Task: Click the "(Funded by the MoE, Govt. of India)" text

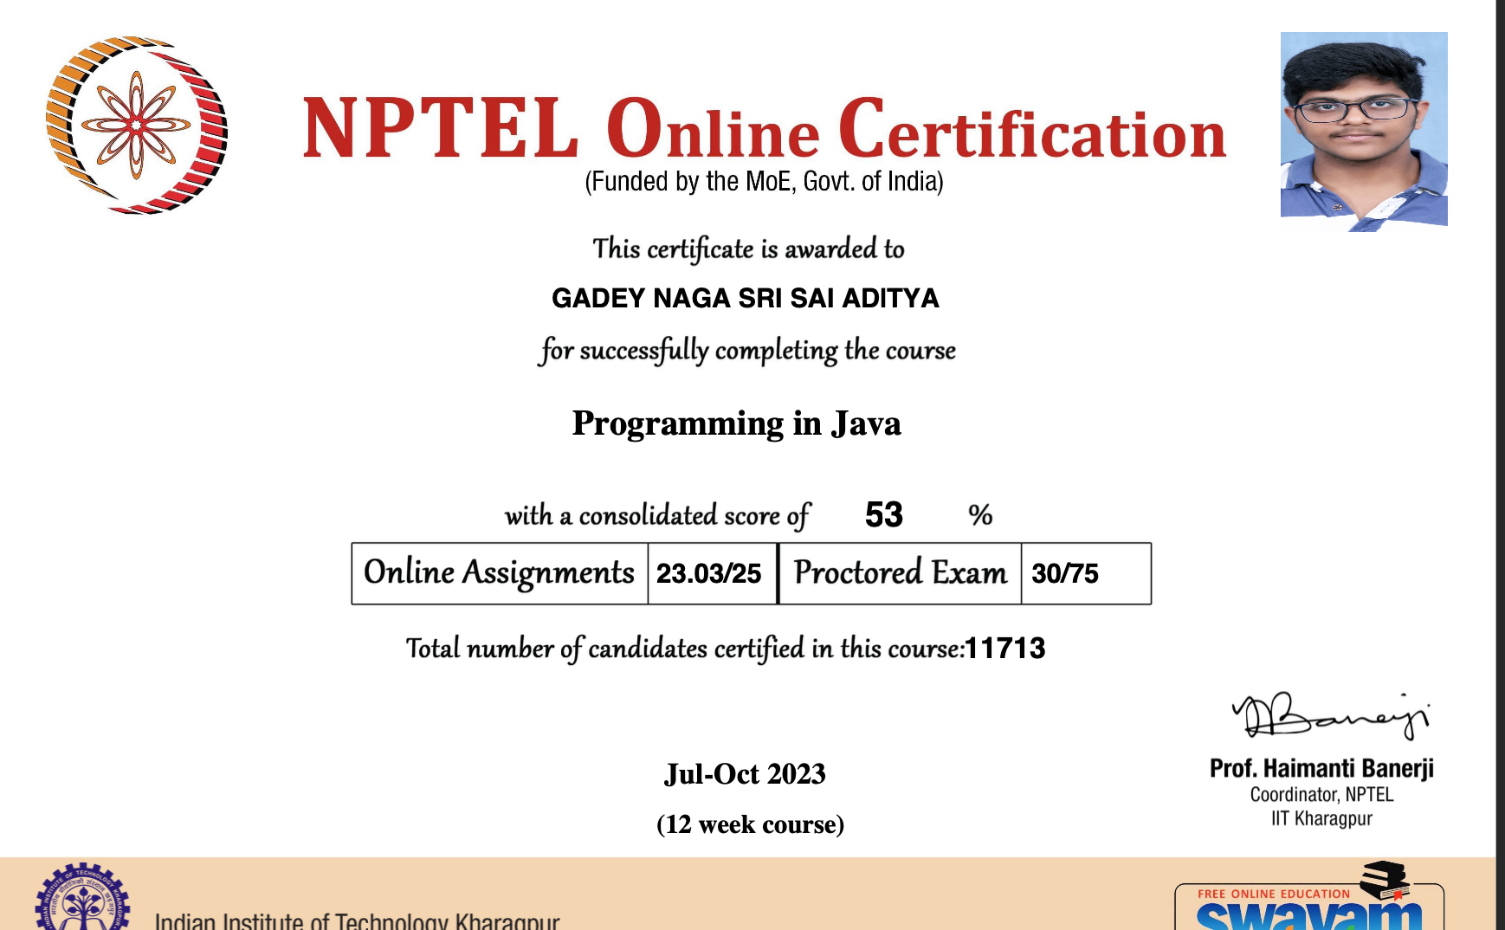Action: click(x=765, y=182)
